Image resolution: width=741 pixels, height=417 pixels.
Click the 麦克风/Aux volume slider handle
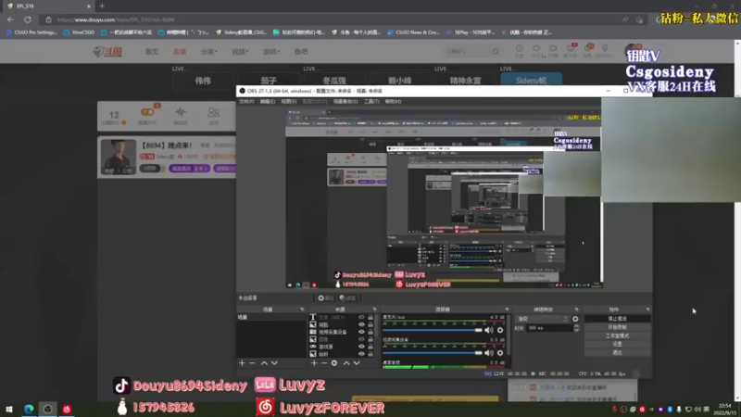pyautogui.click(x=479, y=330)
